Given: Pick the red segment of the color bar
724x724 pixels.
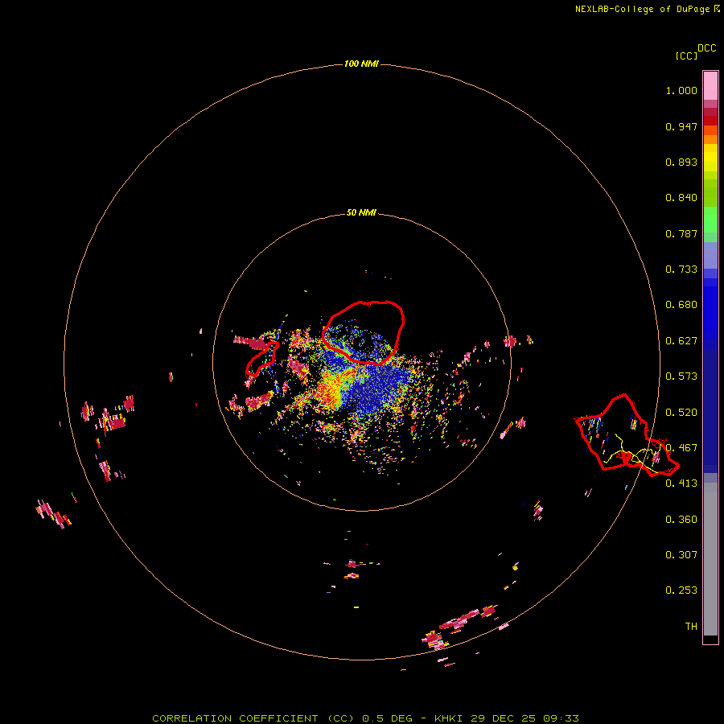Looking at the screenshot, I should 710,120.
